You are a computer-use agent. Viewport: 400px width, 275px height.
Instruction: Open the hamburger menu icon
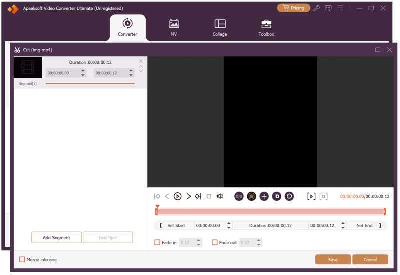coord(340,8)
